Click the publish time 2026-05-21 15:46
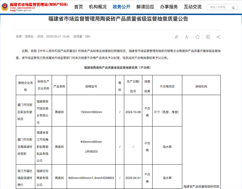The width and height of the screenshot is (242, 189). click(x=53, y=36)
